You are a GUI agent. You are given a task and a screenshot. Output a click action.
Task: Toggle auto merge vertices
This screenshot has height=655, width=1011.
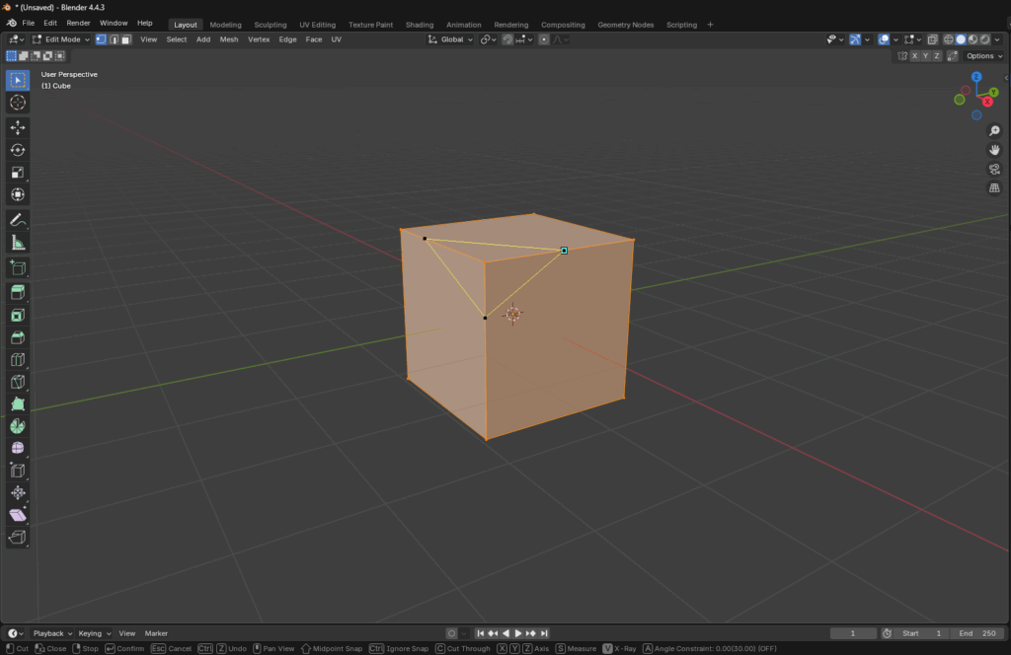(953, 56)
